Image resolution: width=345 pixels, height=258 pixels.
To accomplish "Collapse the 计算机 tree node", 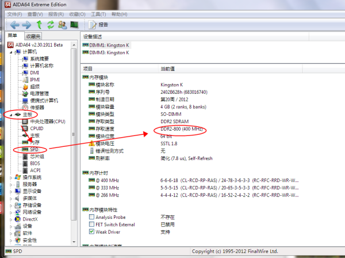I will coord(11,52).
